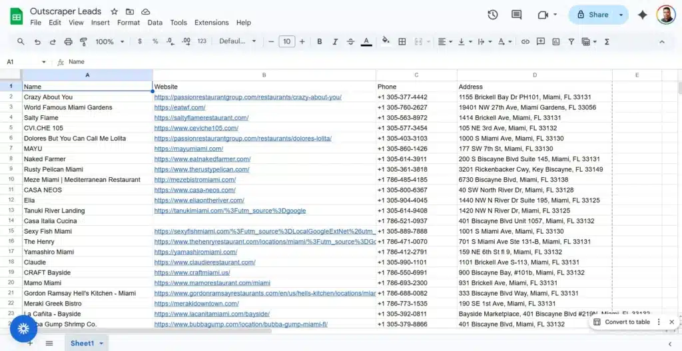This screenshot has width=682, height=351.
Task: Open text wrapping dropdown
Action: (x=485, y=42)
